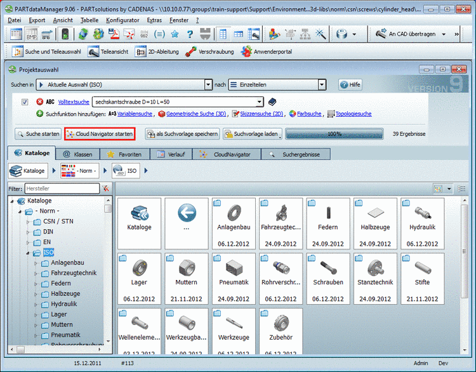Click the hierarchy tree toolbar icon
476x372 pixels.
[305, 34]
